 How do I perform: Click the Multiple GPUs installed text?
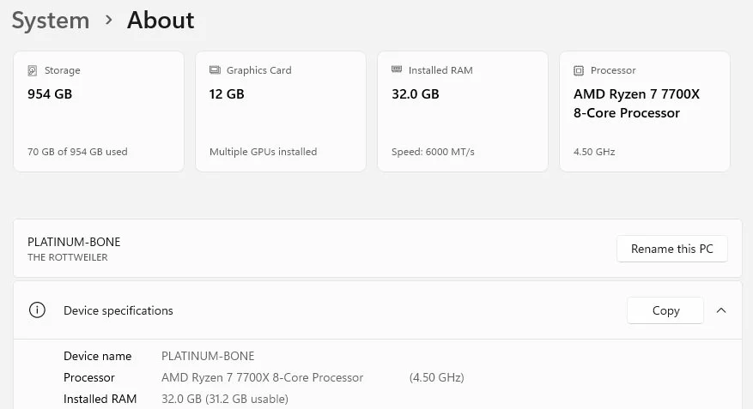click(x=263, y=152)
